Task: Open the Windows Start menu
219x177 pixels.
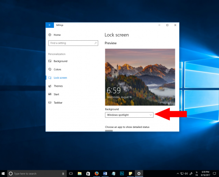Action: (3, 173)
